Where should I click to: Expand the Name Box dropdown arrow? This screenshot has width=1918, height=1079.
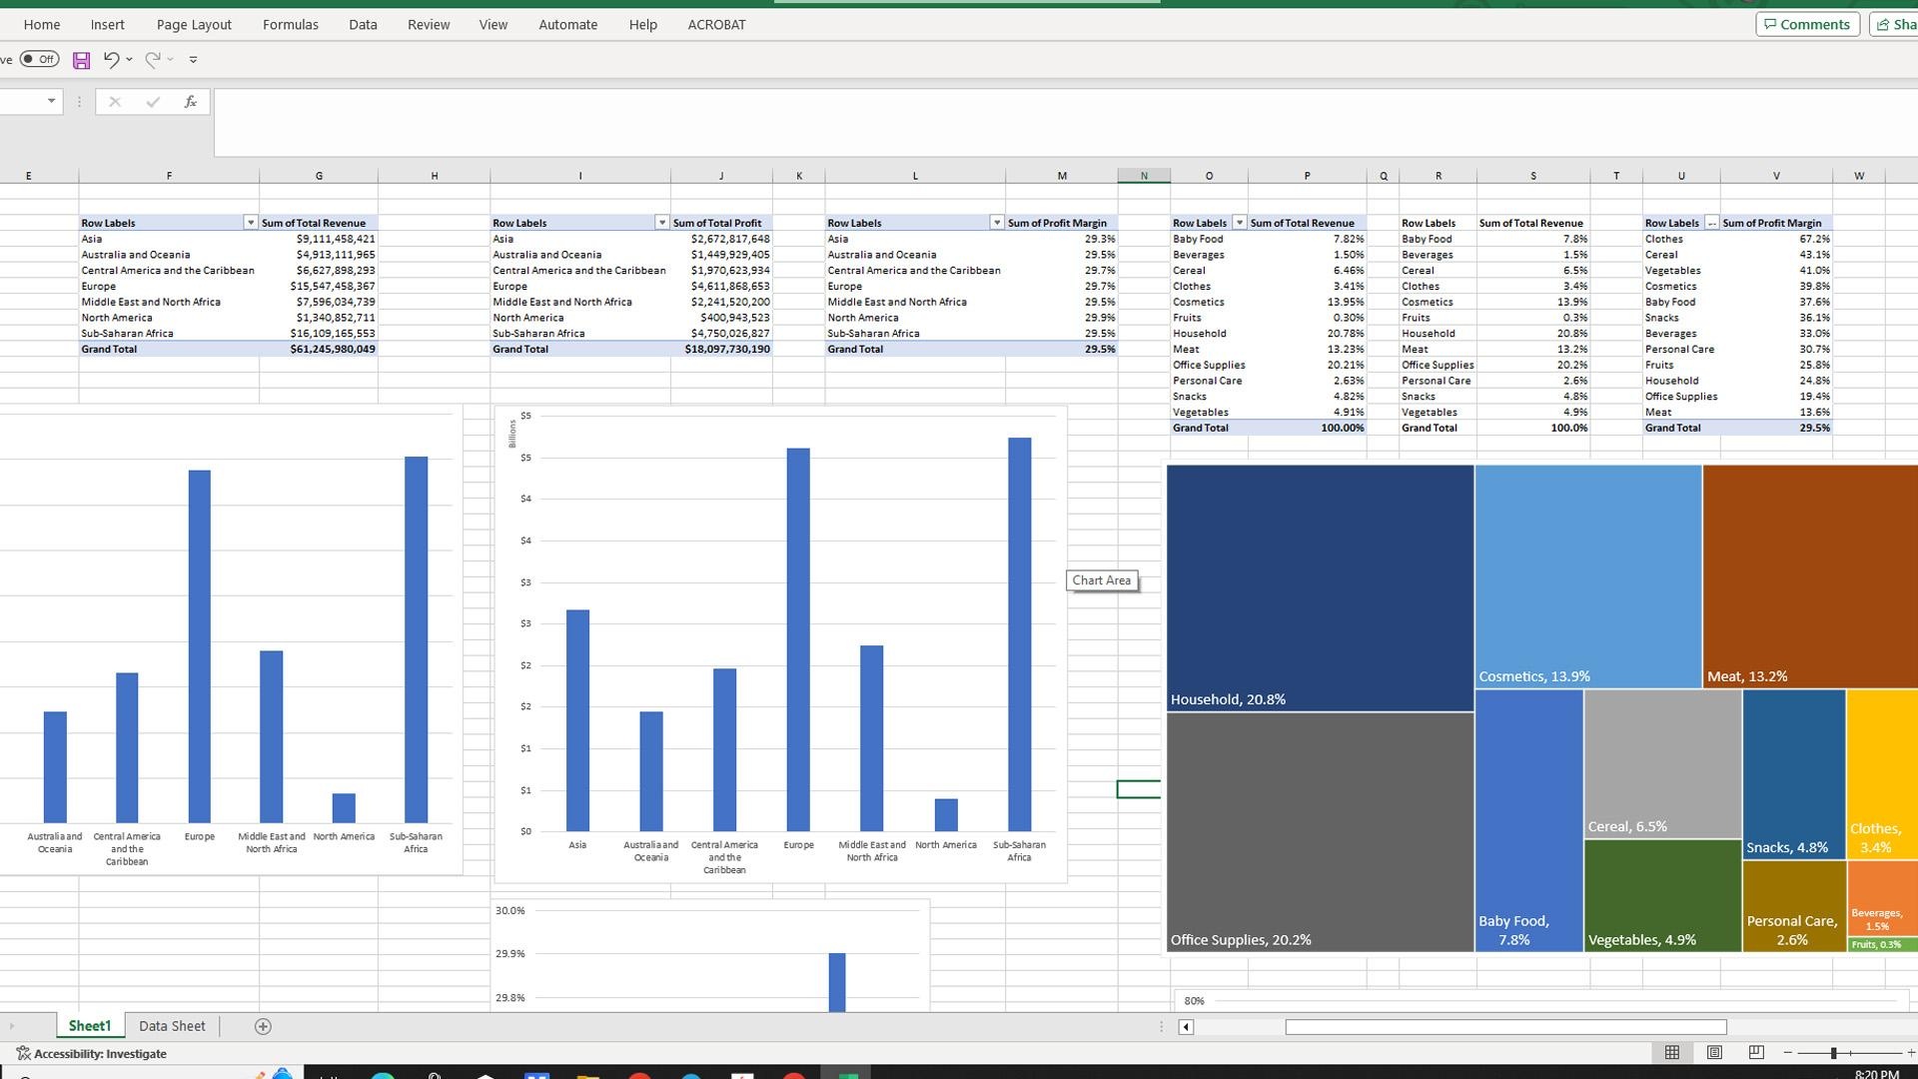tap(51, 102)
